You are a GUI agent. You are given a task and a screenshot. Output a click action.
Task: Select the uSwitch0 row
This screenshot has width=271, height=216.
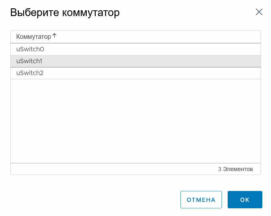(135, 49)
